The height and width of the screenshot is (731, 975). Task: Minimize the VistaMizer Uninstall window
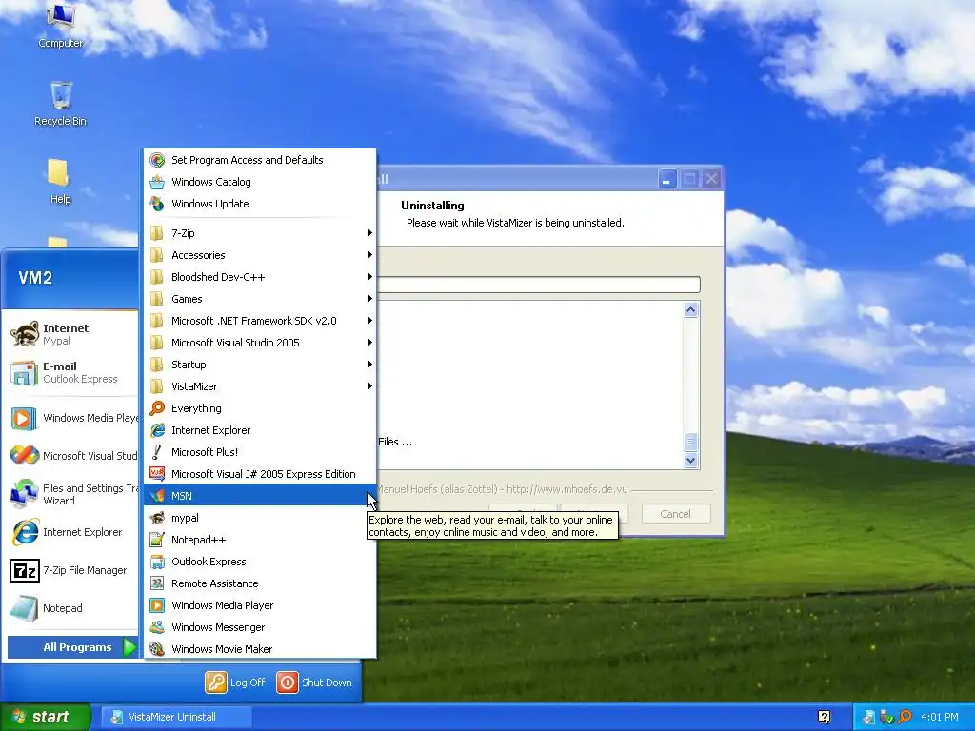click(x=667, y=179)
